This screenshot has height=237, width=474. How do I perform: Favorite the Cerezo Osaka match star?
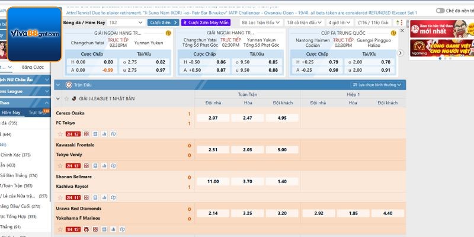click(x=60, y=134)
